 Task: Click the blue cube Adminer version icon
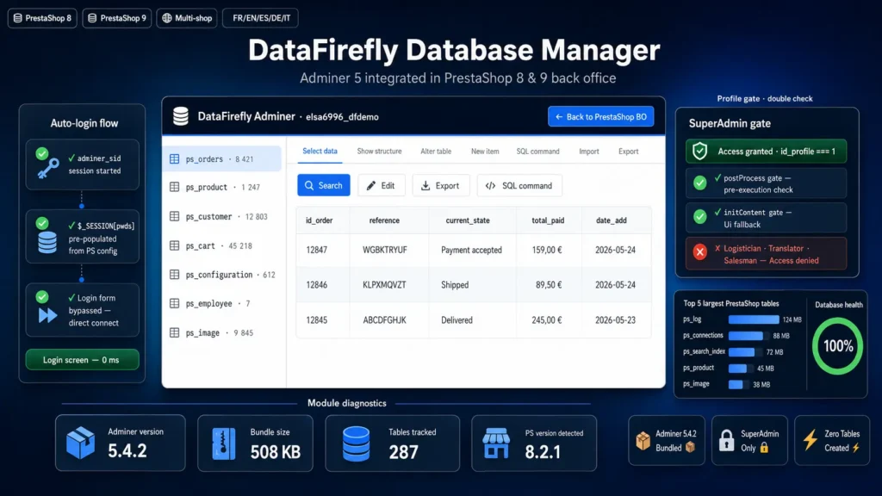(80, 443)
